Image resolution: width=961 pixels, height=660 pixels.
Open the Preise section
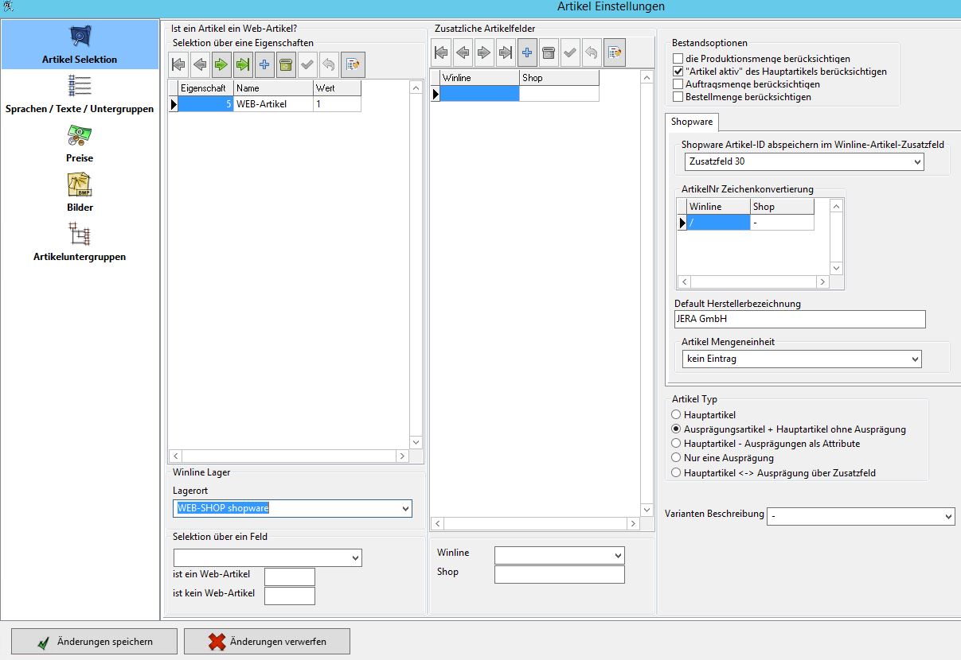coord(80,144)
